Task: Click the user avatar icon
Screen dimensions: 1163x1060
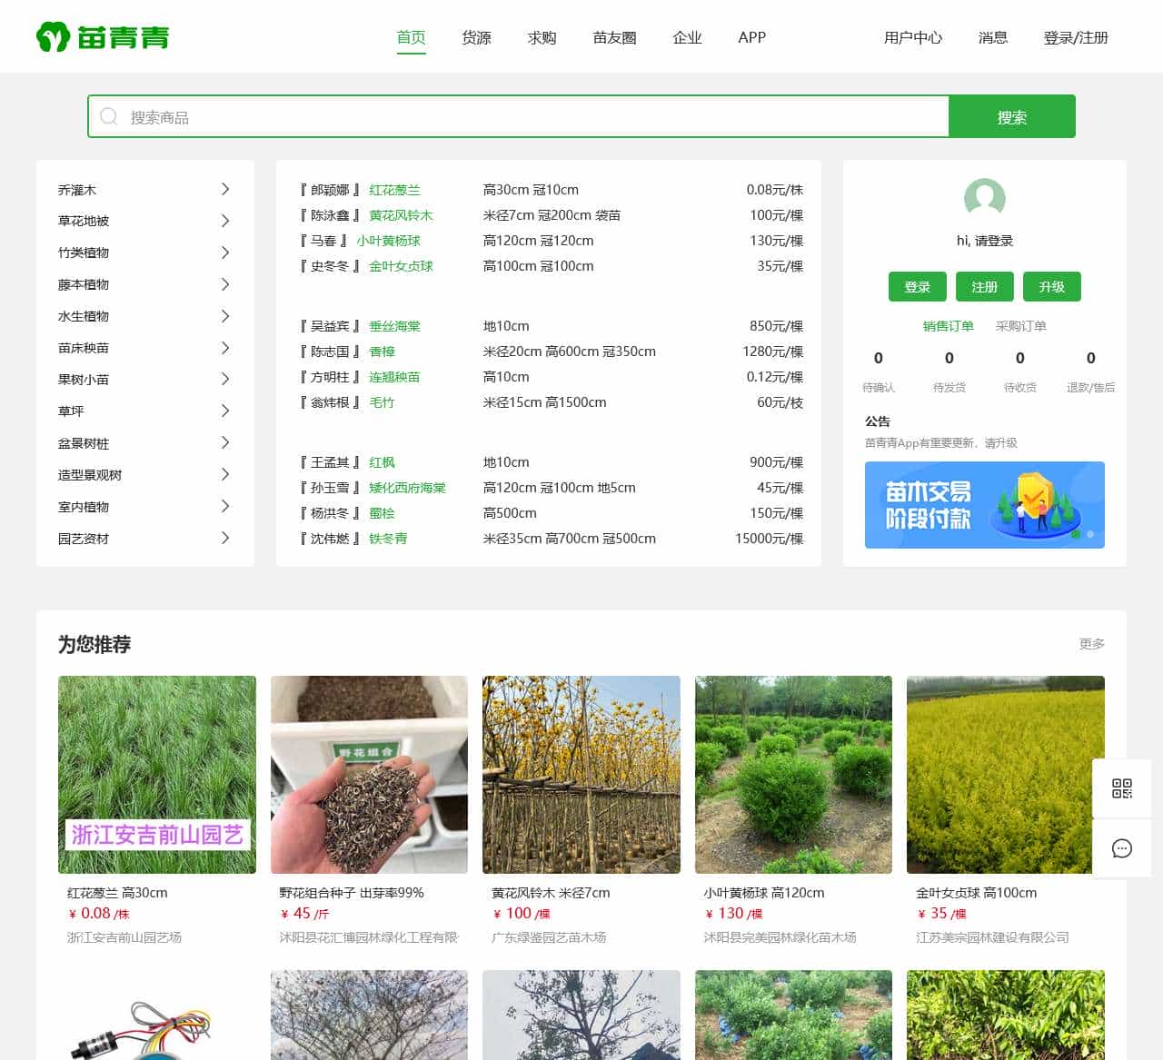Action: tap(984, 197)
